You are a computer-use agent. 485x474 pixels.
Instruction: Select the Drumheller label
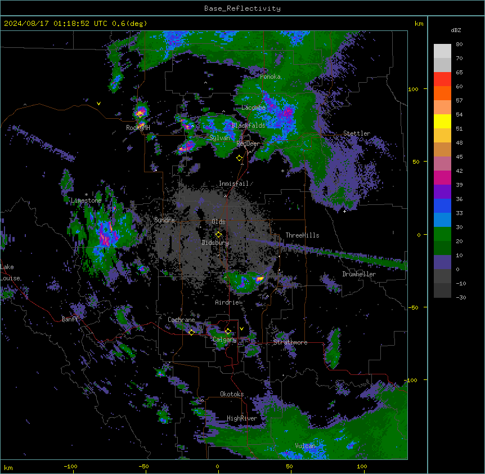[x=359, y=274]
